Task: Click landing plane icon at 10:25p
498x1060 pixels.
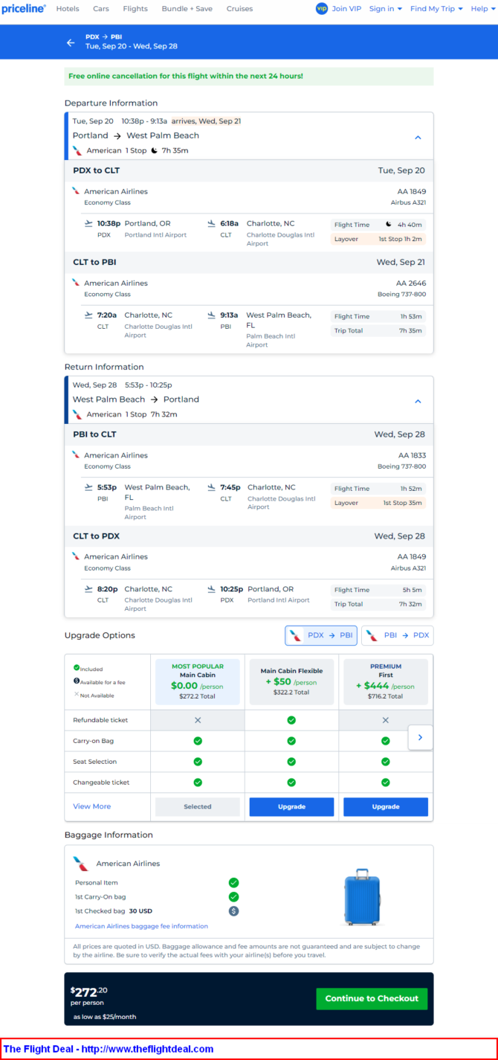Action: tap(212, 589)
